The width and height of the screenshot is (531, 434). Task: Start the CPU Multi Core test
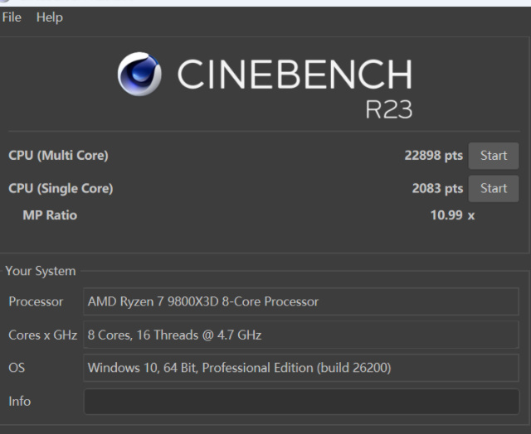pos(494,156)
